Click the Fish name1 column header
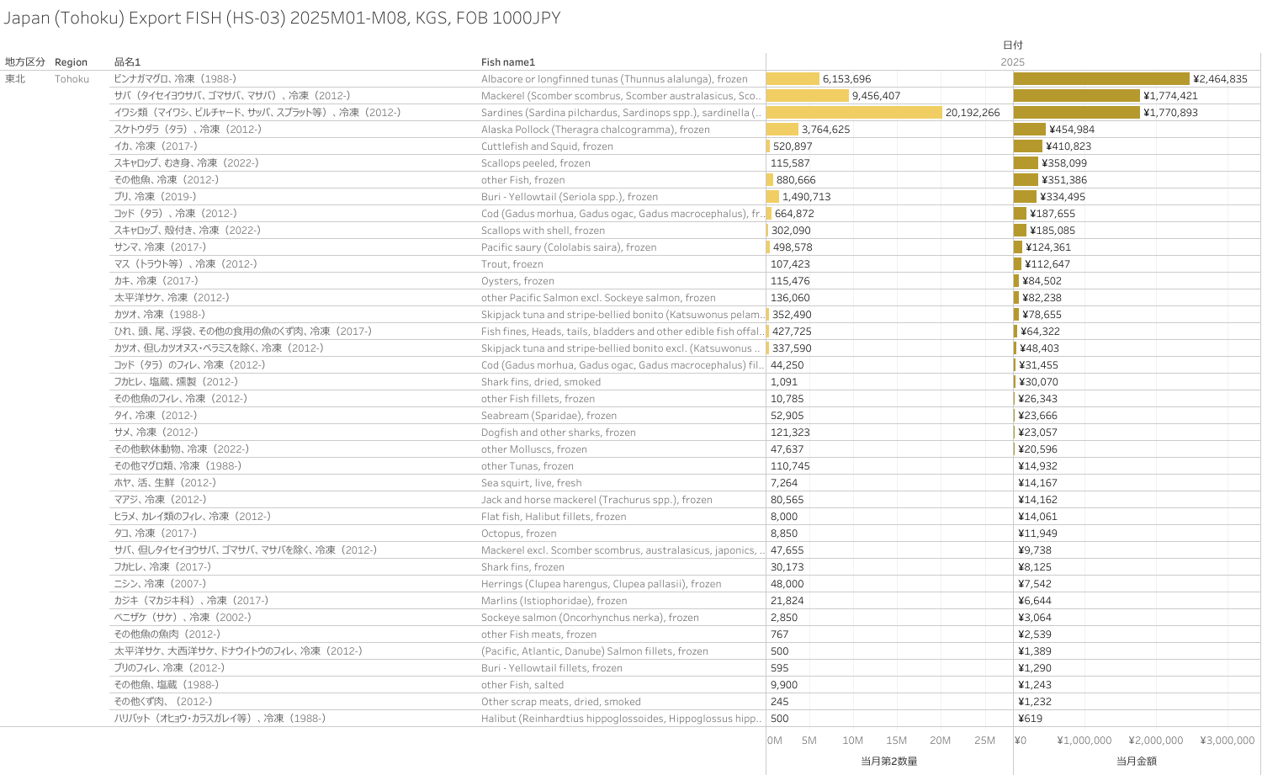Screen dimensions: 1262x775 (x=507, y=62)
